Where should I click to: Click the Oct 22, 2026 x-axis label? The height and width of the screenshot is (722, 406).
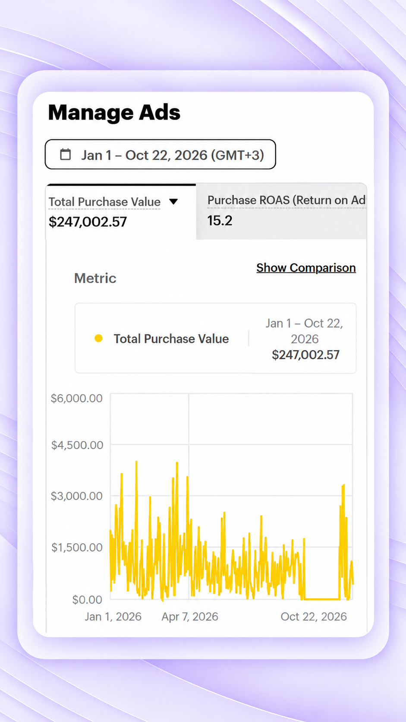[314, 617]
